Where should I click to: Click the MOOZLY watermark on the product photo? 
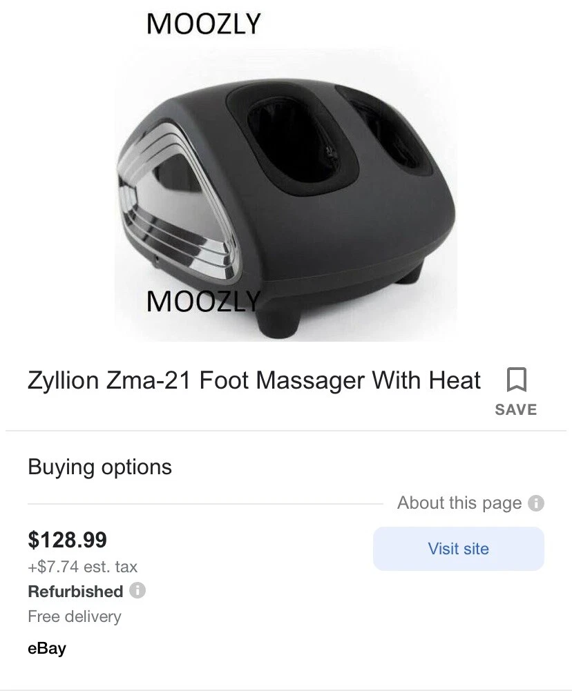203,302
